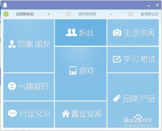Click the QQ penguin logo in title bar

(5, 5)
